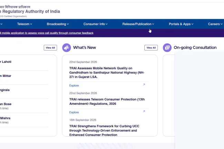224x149 pixels.
Task: Expand the chevron next to Careers
Action: 222,24
